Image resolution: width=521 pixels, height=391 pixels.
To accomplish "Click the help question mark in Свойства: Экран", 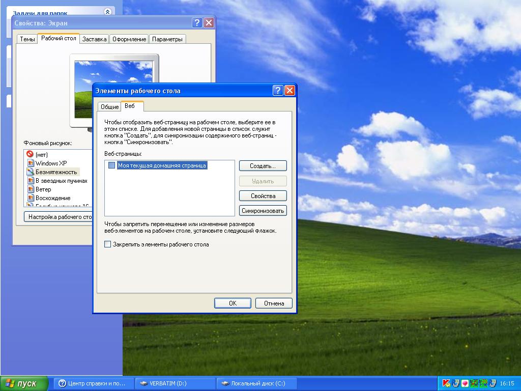I will pyautogui.click(x=197, y=22).
